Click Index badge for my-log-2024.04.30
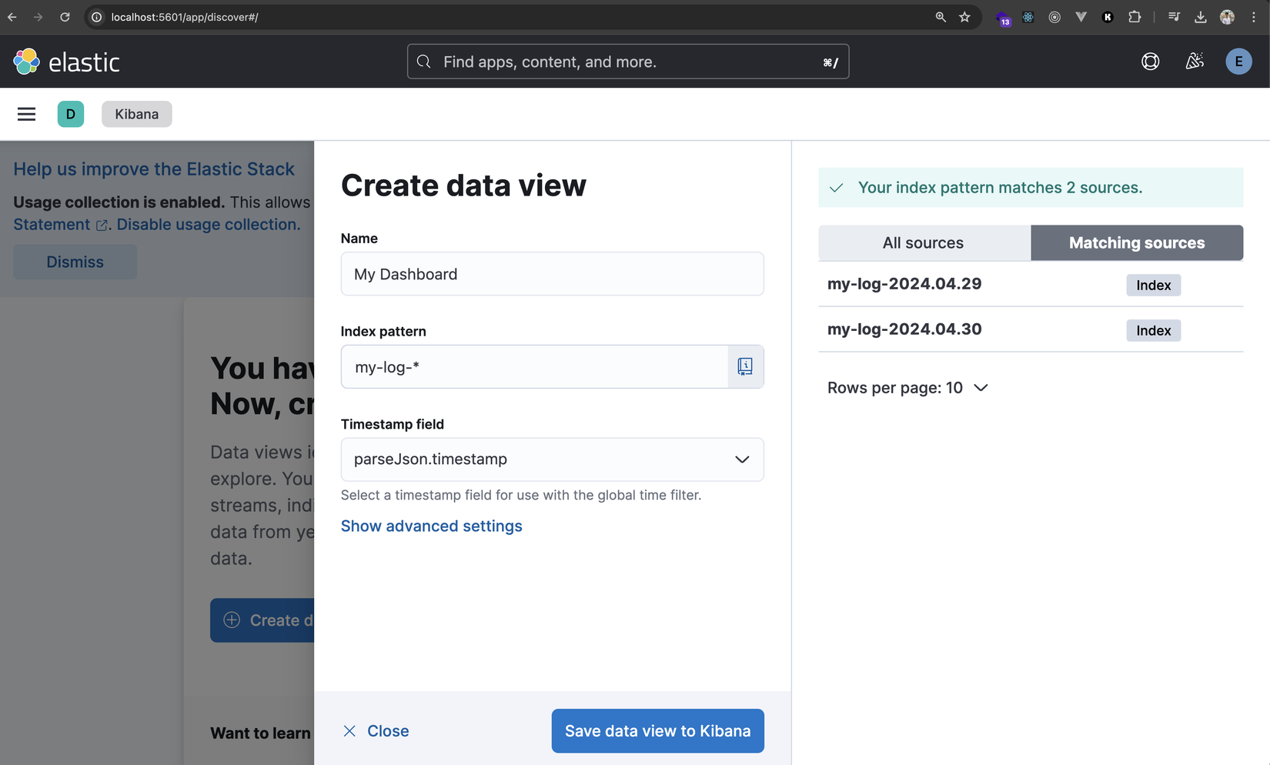This screenshot has height=765, width=1270. tap(1153, 330)
